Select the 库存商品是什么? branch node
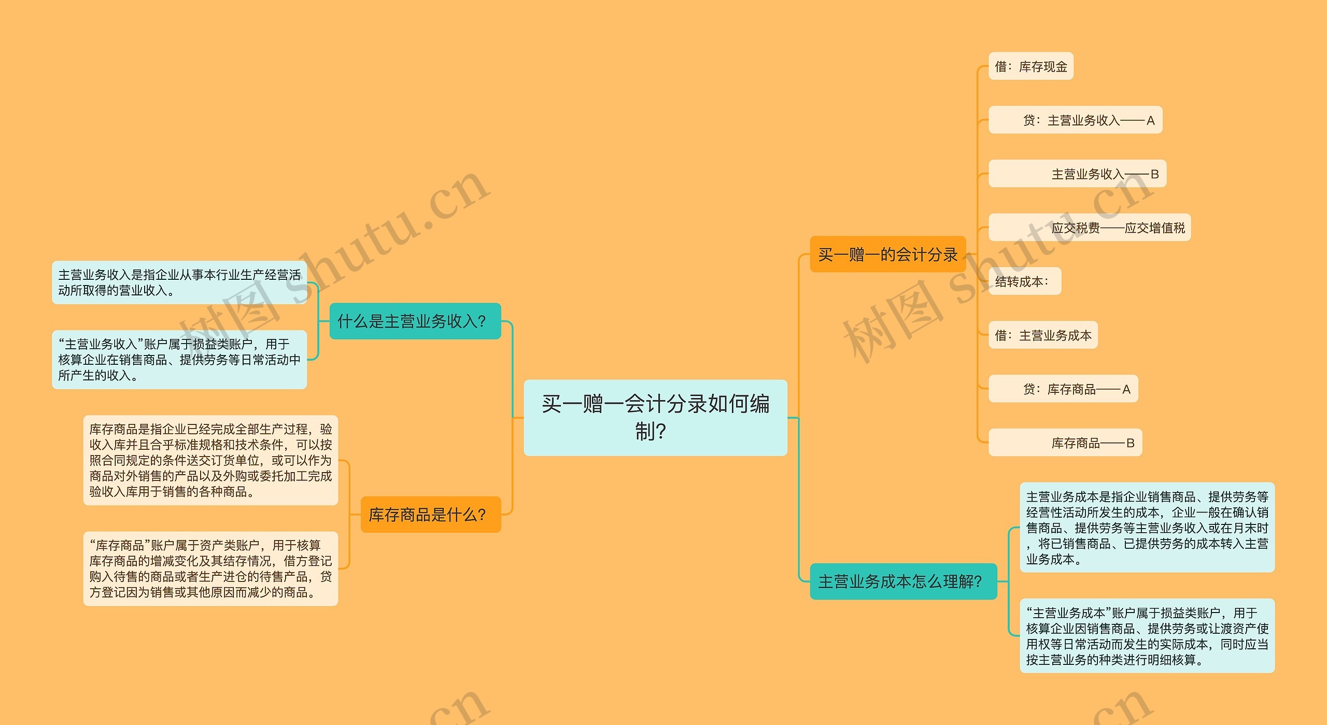This screenshot has width=1327, height=725. (x=431, y=515)
